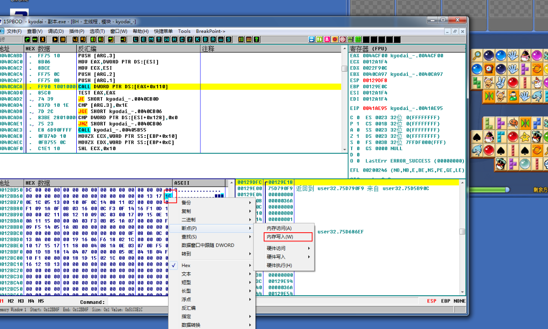Click the stack pane vertical scrollbar thumb
The height and width of the screenshot is (329, 548).
[463, 232]
